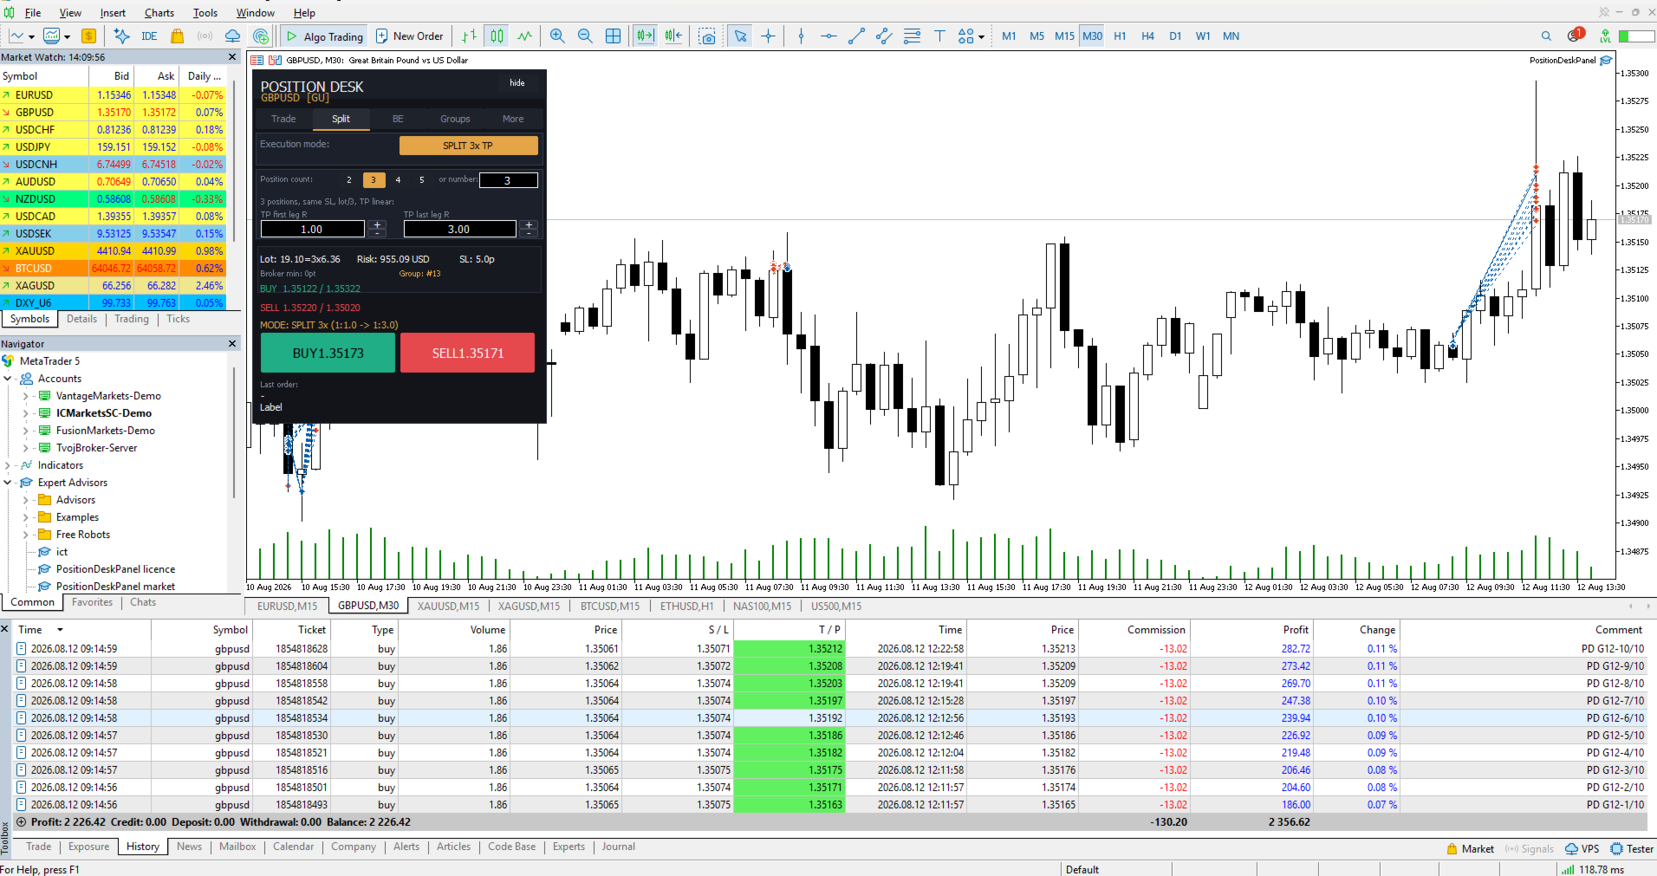1657x876 pixels.
Task: Increase TP first leg R value
Action: 377,224
